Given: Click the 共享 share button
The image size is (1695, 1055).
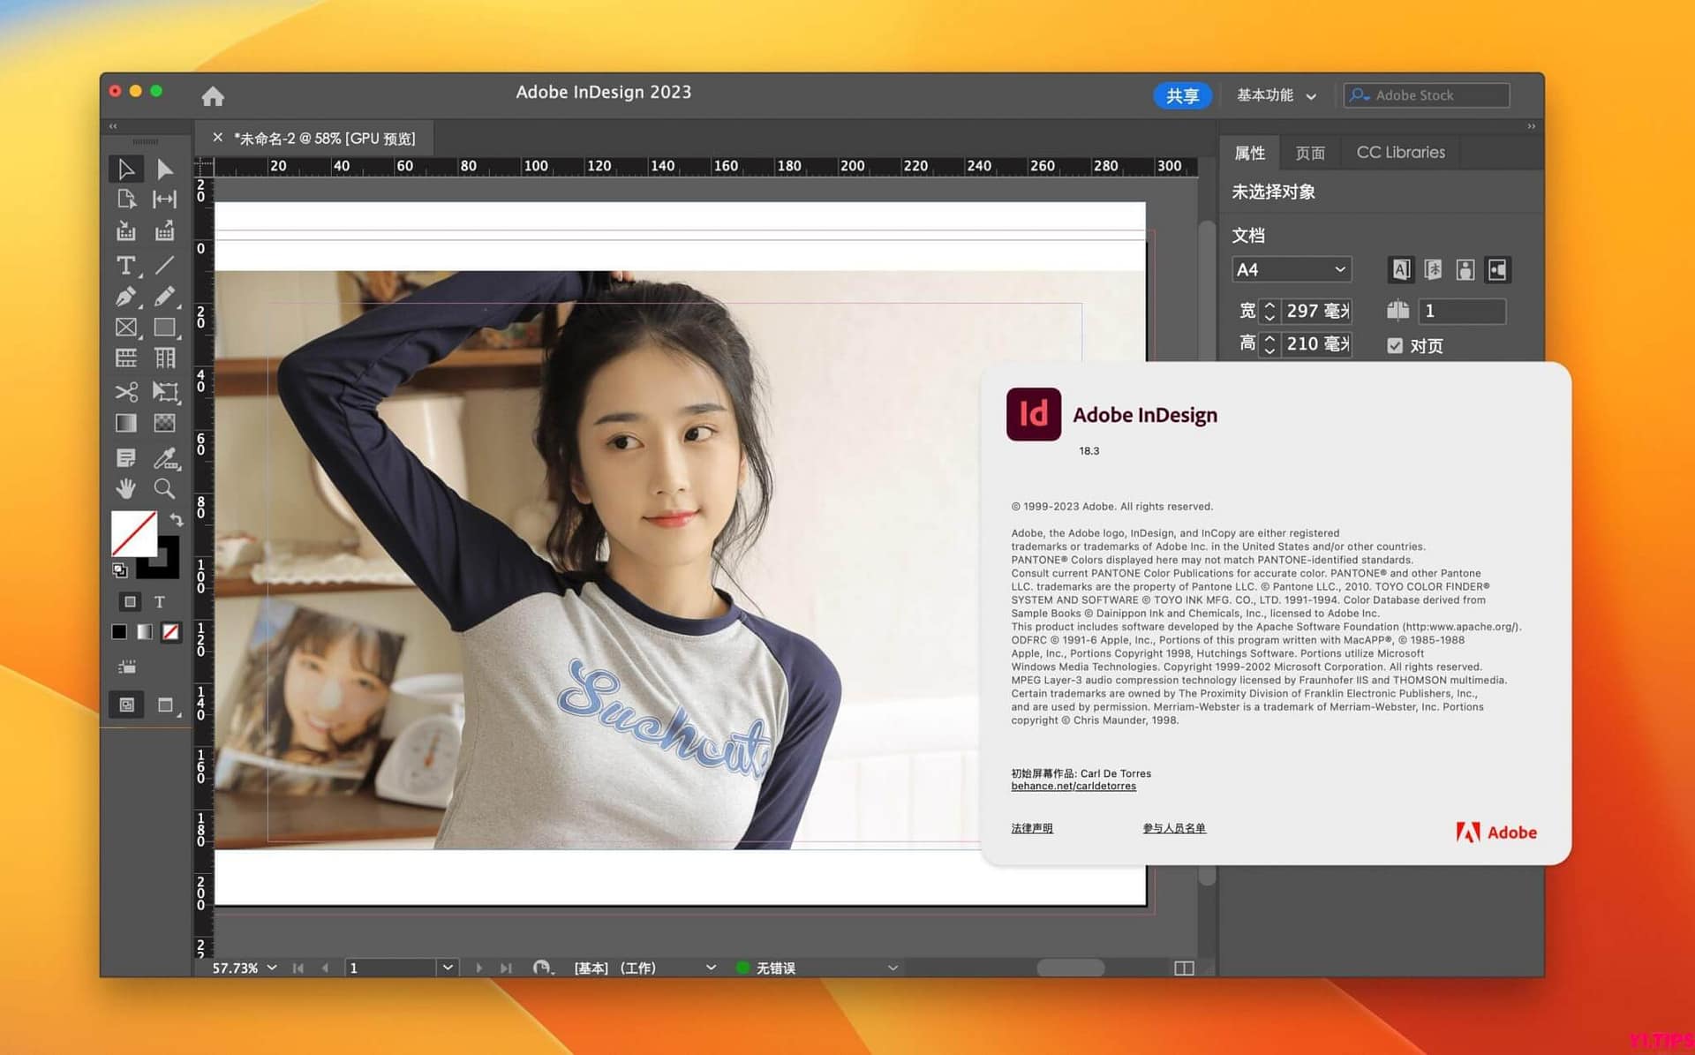Looking at the screenshot, I should (1182, 95).
